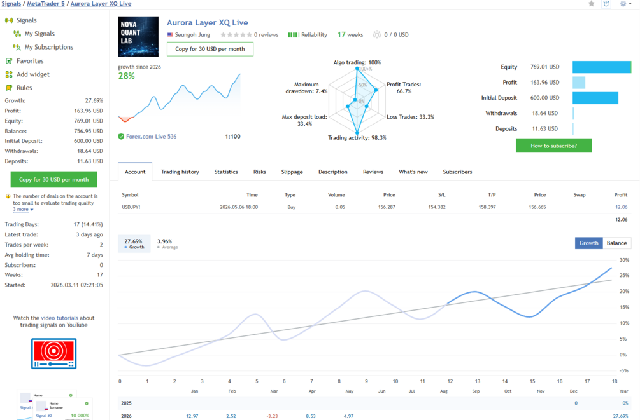Select the Growth chart toggle
This screenshot has height=420, width=640.
[588, 243]
